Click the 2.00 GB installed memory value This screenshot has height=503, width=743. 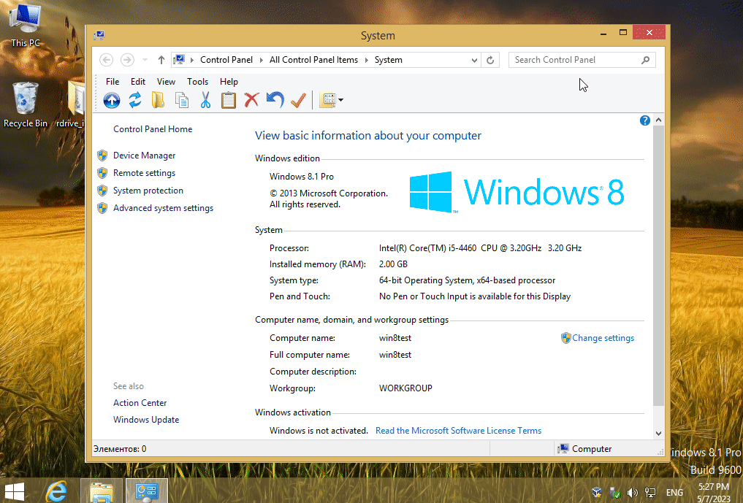(x=393, y=264)
